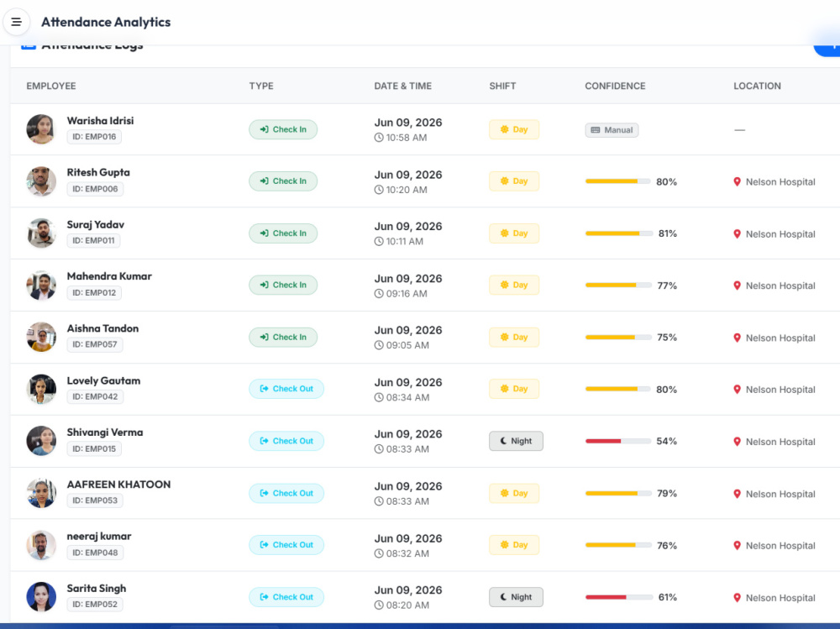
Task: Click Sarita Singh's avatar picture
Action: [x=41, y=597]
